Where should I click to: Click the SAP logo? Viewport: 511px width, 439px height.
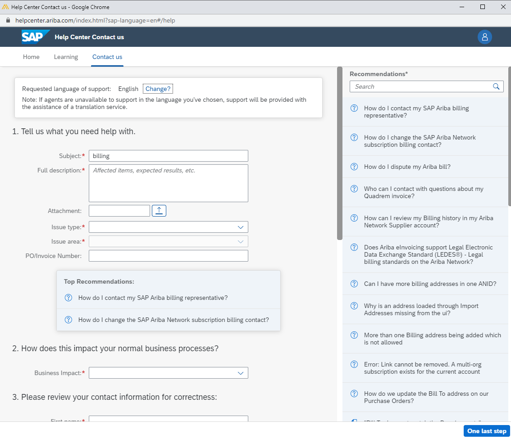(x=36, y=37)
